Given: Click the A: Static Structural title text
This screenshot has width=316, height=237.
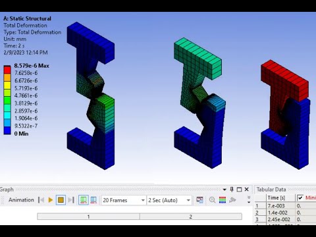Looking at the screenshot, I should (27, 18).
